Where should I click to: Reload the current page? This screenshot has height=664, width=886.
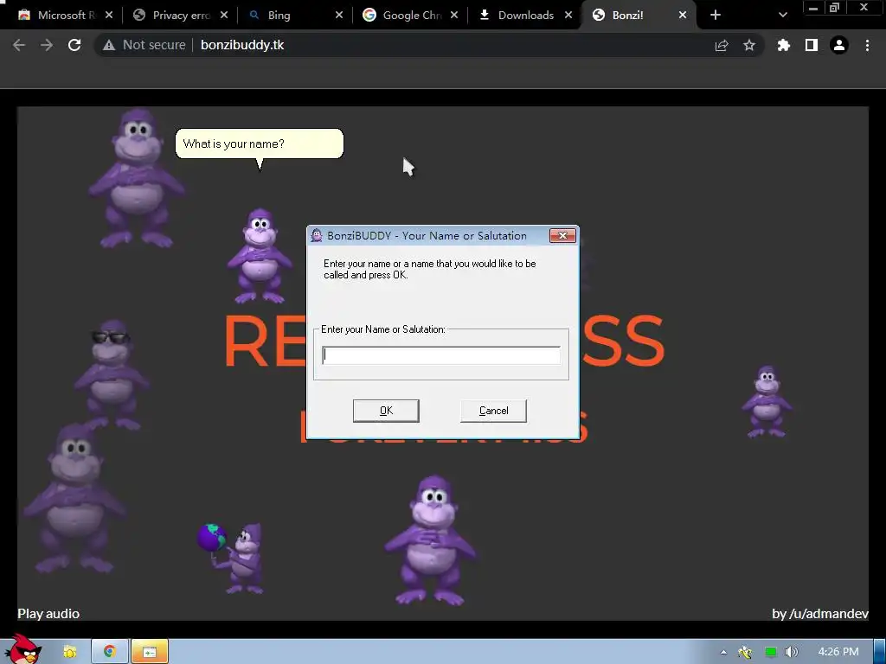74,45
